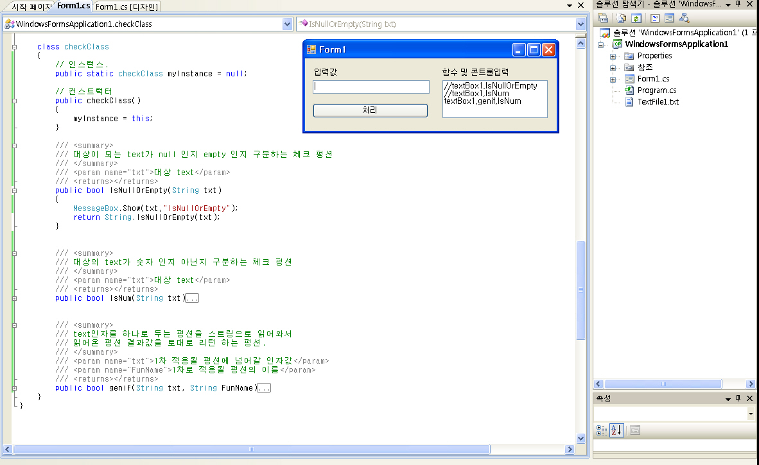Viewport: 759px width, 465px height.
Task: Open the active files list arrow
Action: coord(570,5)
